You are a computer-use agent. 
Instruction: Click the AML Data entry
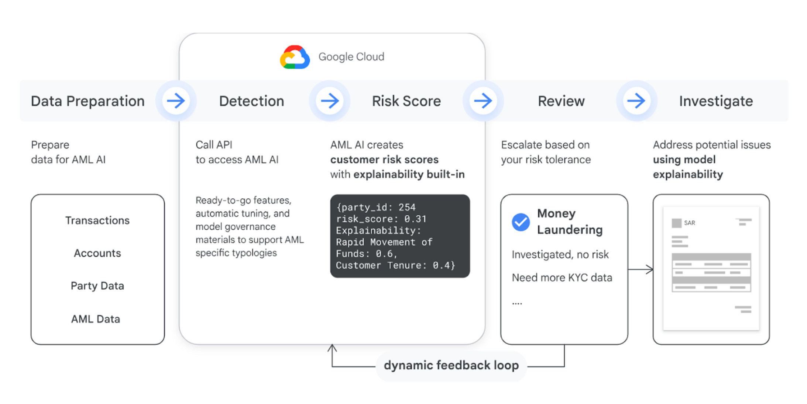96,319
